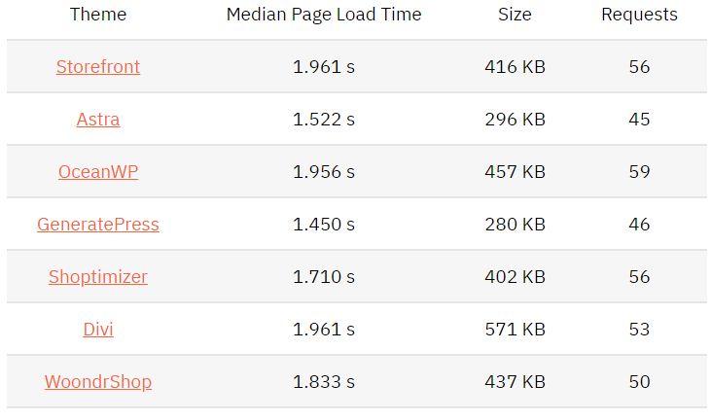
Task: Click the 1.522 s load time cell
Action: click(x=324, y=120)
